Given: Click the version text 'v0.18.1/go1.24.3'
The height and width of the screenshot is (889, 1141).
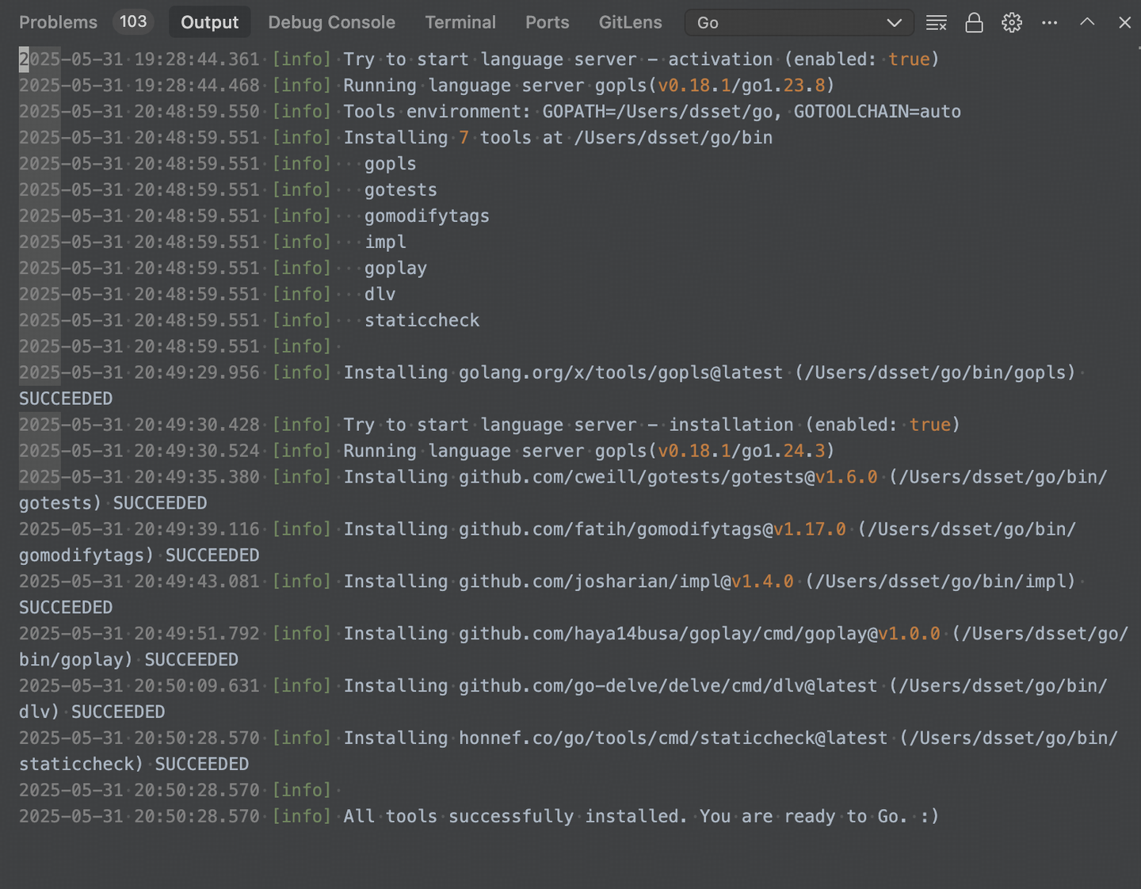Looking at the screenshot, I should 741,451.
